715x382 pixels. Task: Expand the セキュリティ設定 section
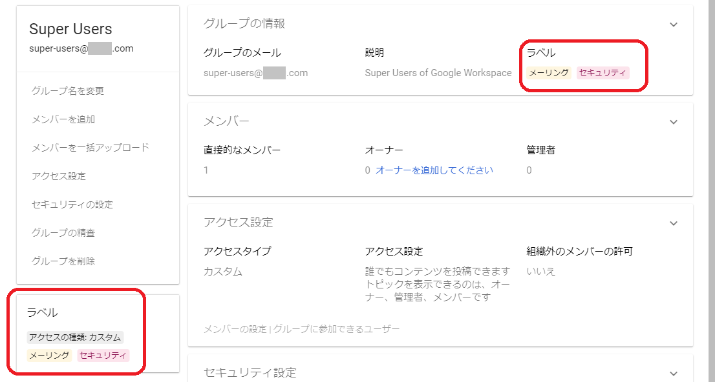[673, 372]
